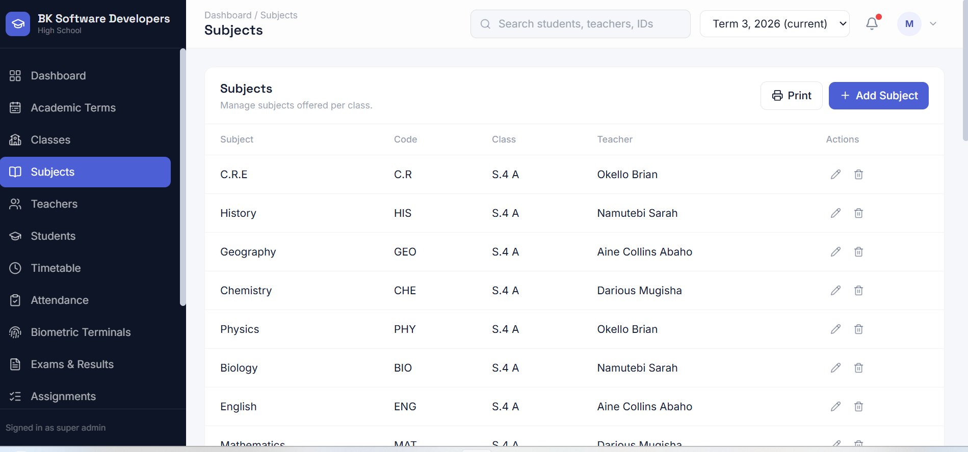This screenshot has width=968, height=452.
Task: Click the Actions column header
Action: (x=842, y=139)
